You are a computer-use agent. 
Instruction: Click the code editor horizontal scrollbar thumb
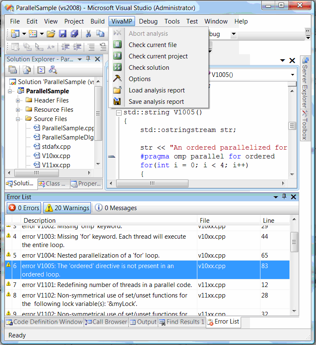[x=152, y=183]
